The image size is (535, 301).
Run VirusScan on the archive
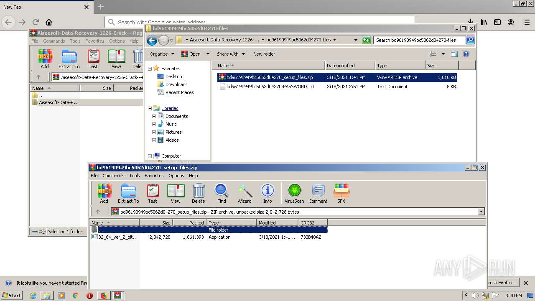coord(294,194)
